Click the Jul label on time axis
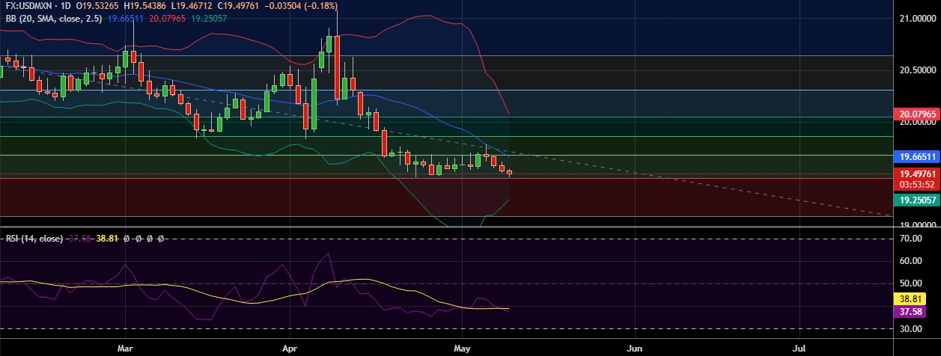The image size is (941, 356). 800,349
